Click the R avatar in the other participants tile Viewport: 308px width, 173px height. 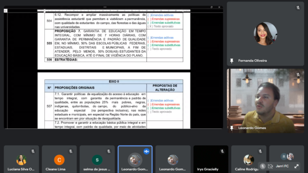(x=283, y=157)
